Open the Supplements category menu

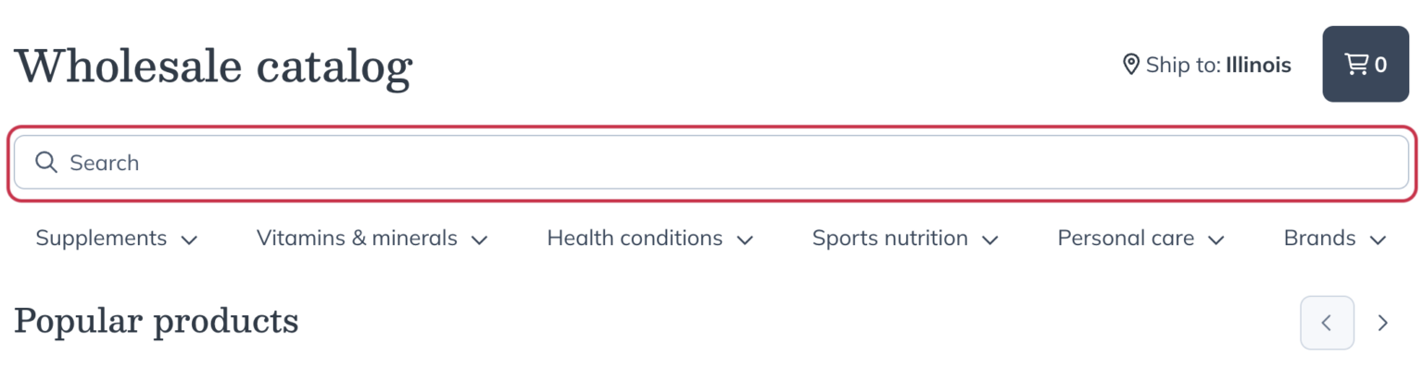coord(101,239)
